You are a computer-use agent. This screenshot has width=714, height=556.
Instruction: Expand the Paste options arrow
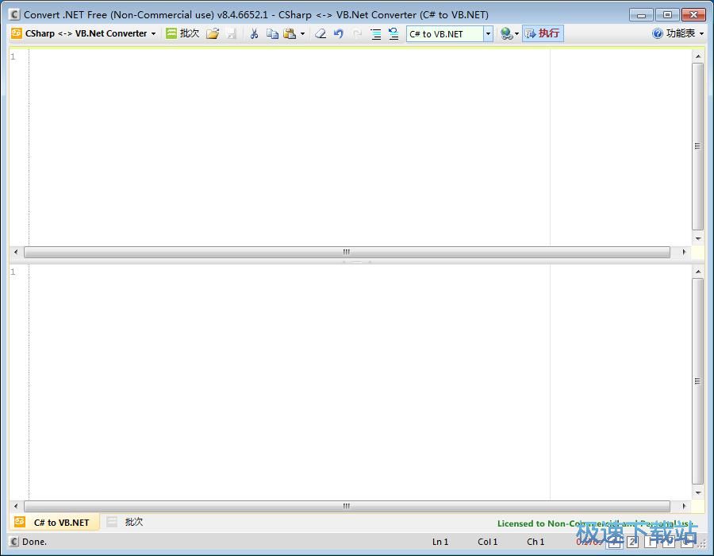click(302, 33)
